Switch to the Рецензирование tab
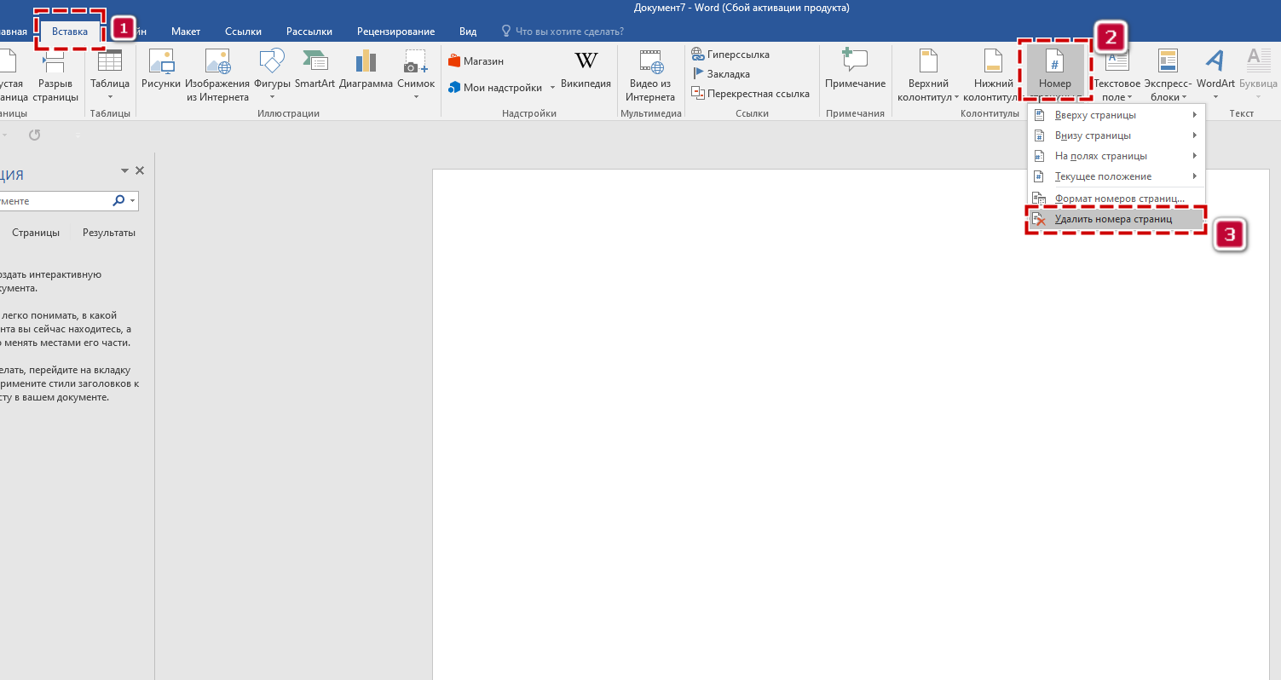 tap(395, 32)
